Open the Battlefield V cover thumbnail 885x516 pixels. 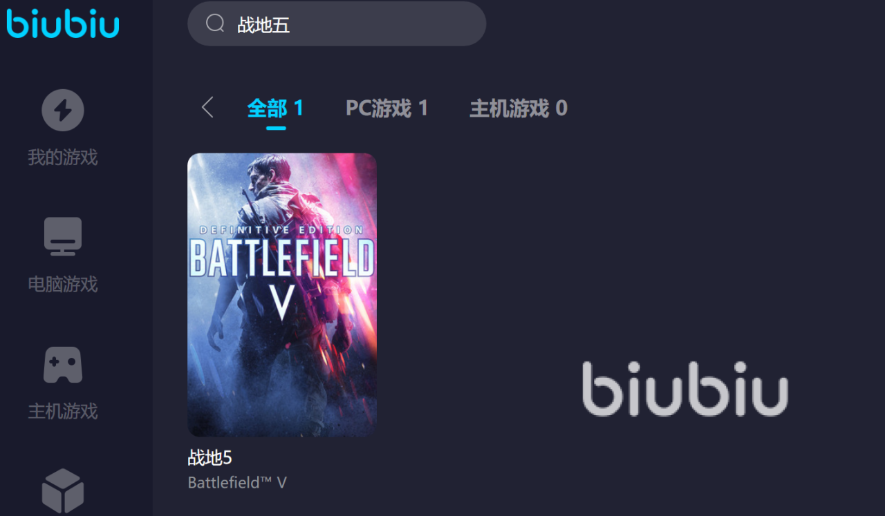point(282,294)
